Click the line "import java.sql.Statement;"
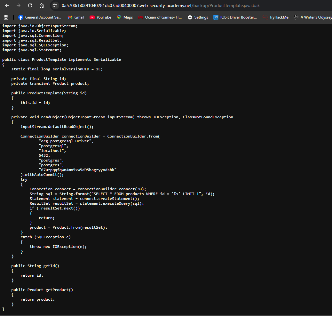The width and height of the screenshot is (332, 316). point(32,50)
